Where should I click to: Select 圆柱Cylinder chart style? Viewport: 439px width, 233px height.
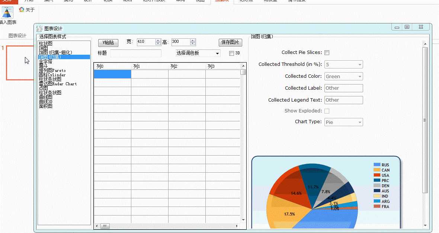[52, 75]
